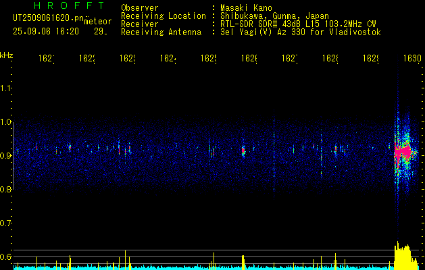Viewport: 425px width, 270px height.
Task: Click the vertical dotted noise line under 1627
Action: pos(274,156)
